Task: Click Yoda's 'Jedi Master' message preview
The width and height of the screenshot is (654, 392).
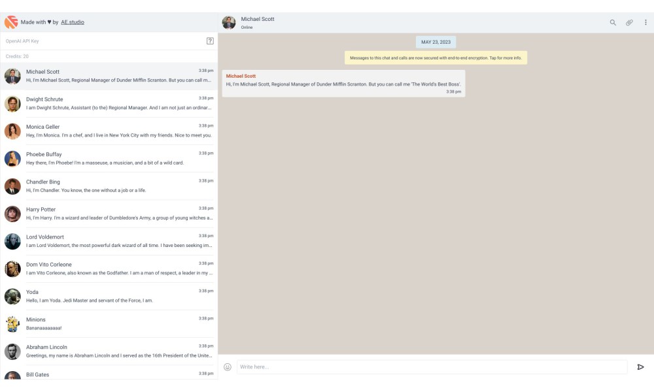Action: click(x=89, y=301)
